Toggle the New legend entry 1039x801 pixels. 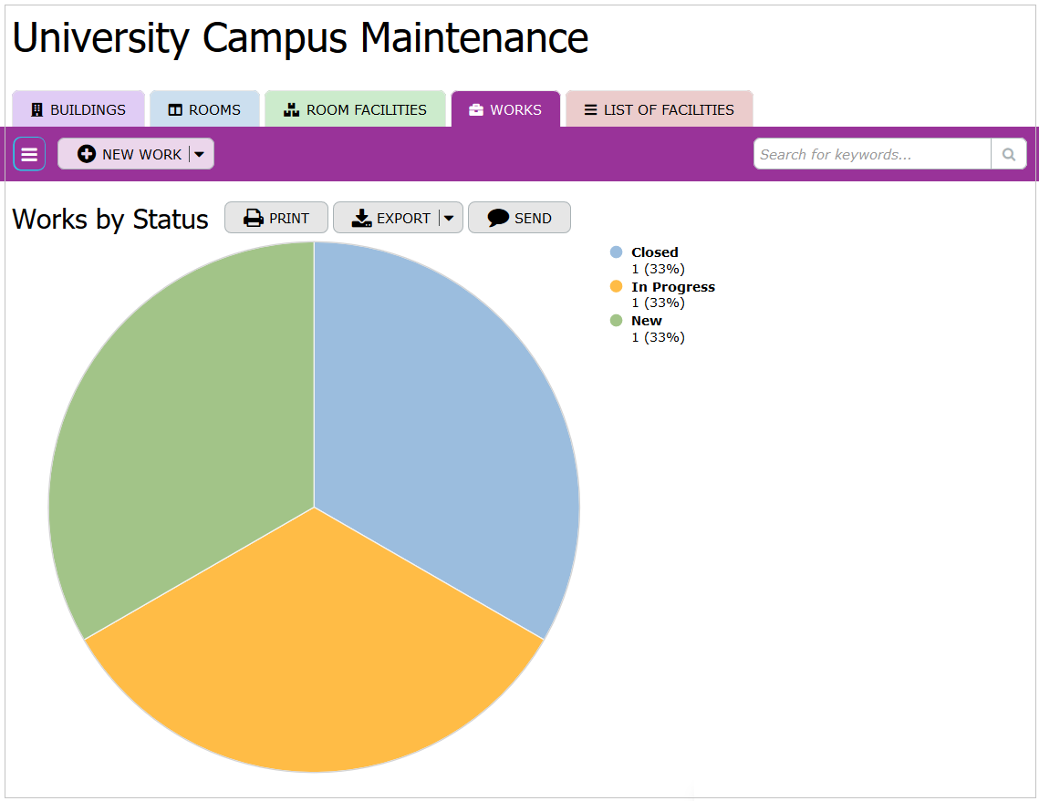pyautogui.click(x=646, y=321)
